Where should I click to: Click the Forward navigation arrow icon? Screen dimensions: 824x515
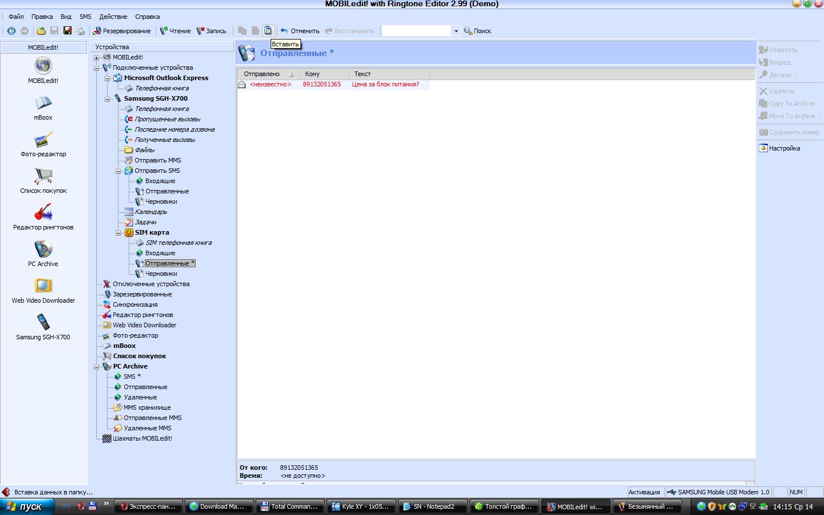tap(24, 31)
